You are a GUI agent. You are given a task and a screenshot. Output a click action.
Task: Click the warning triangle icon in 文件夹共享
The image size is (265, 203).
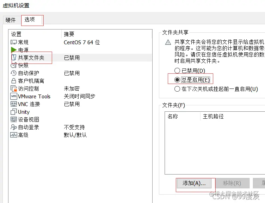pos(168,42)
